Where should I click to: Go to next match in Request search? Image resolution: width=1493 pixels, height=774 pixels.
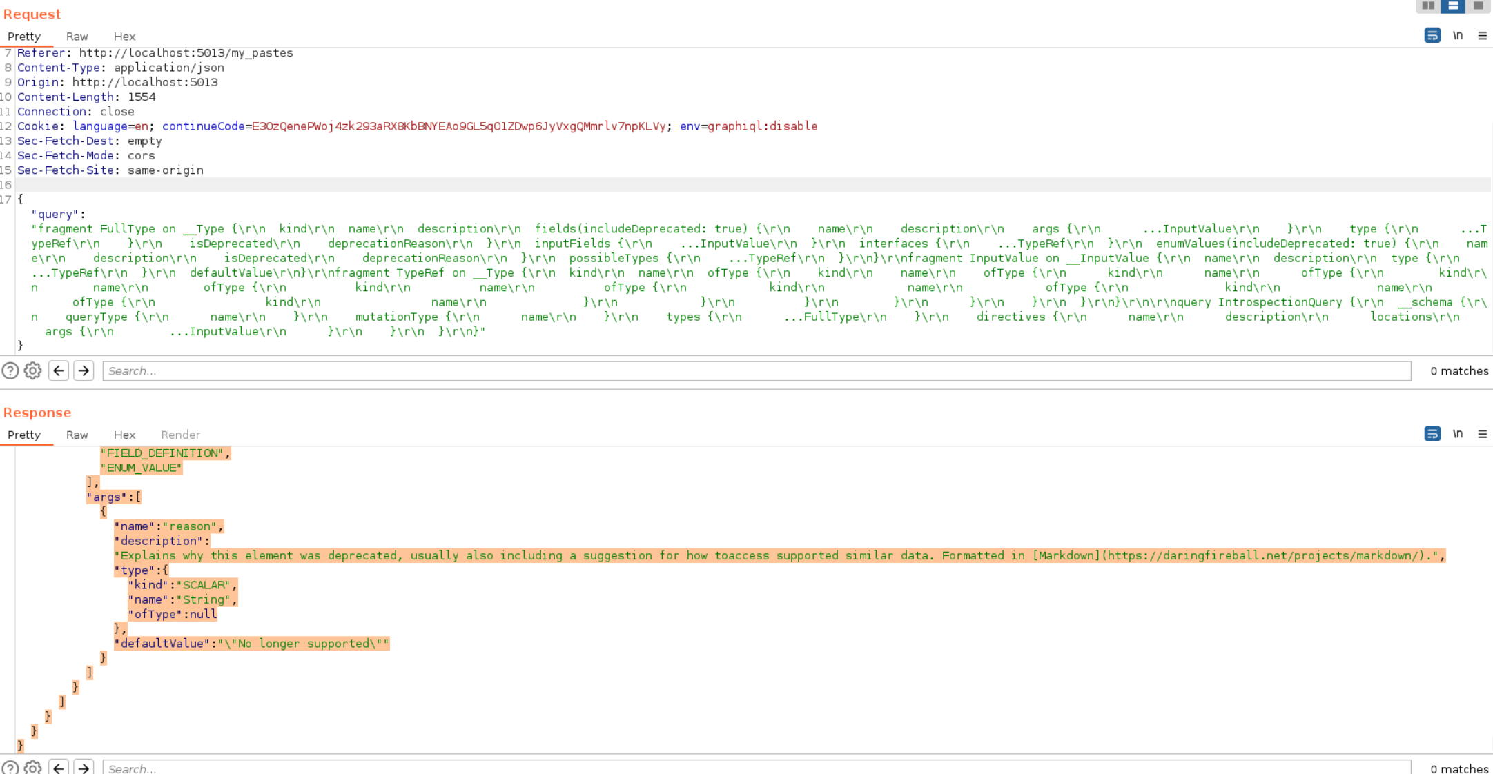coord(84,371)
